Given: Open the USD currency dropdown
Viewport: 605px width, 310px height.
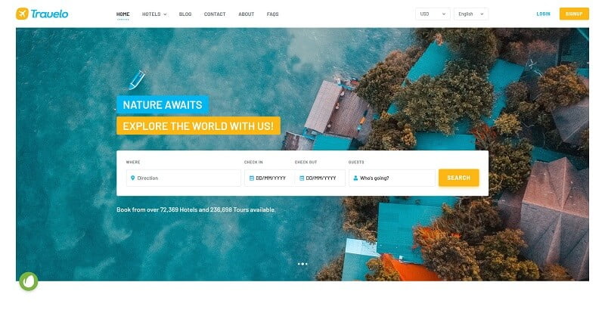Looking at the screenshot, I should point(433,14).
